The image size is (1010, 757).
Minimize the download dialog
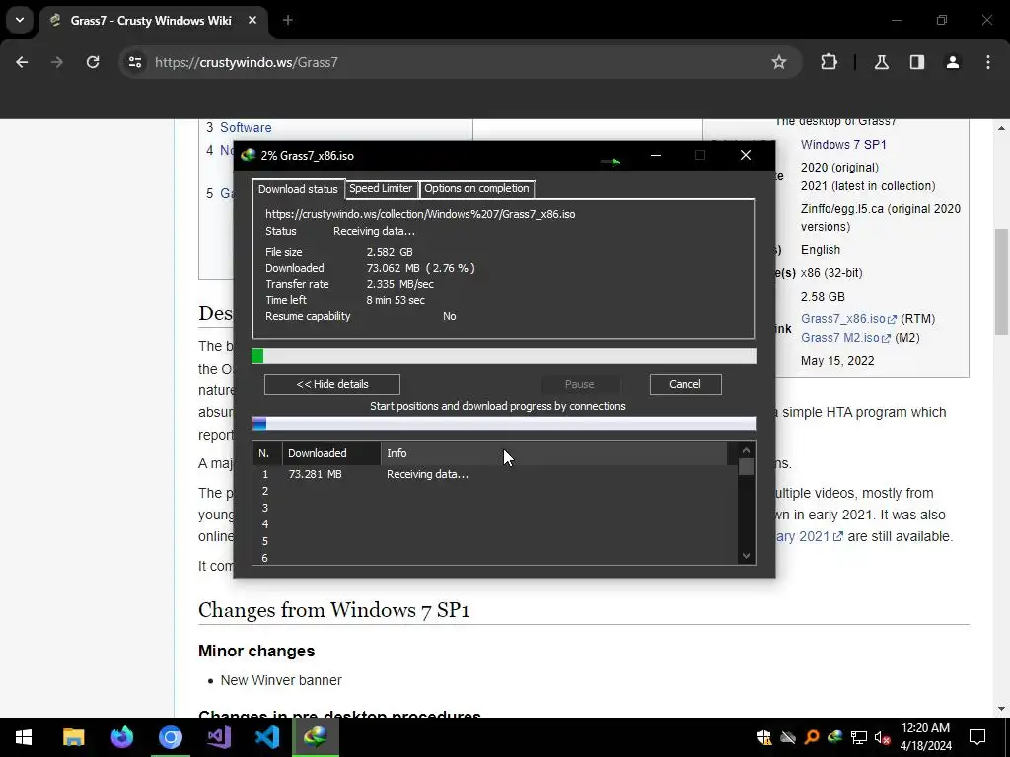pos(656,155)
